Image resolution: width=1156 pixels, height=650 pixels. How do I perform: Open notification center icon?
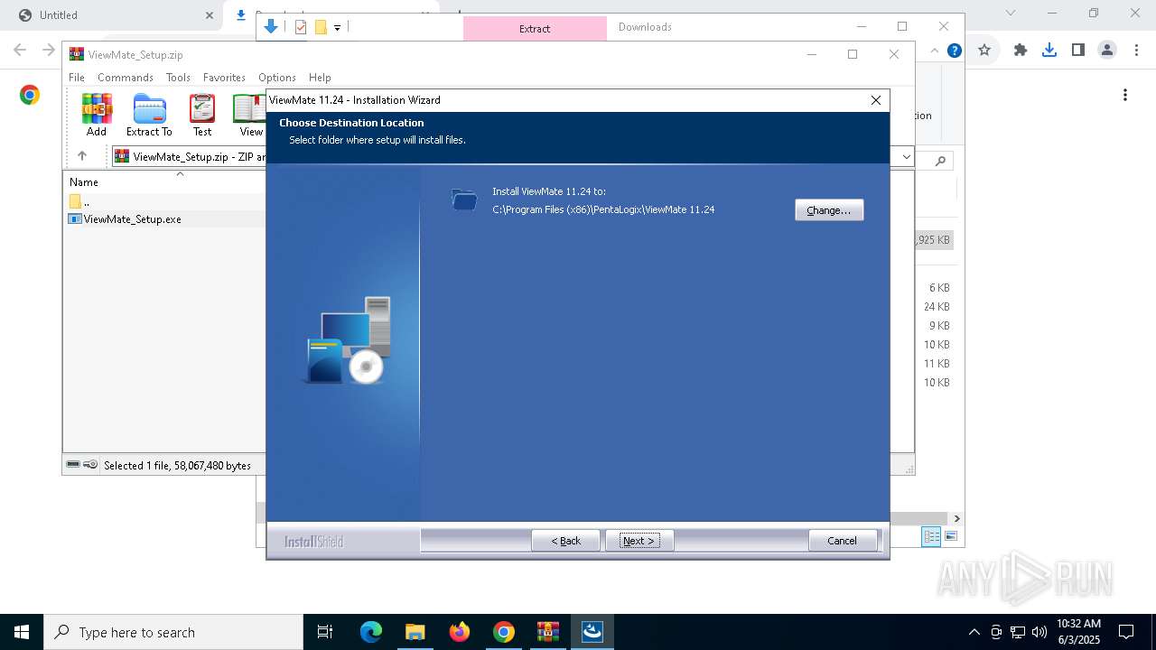1126,632
